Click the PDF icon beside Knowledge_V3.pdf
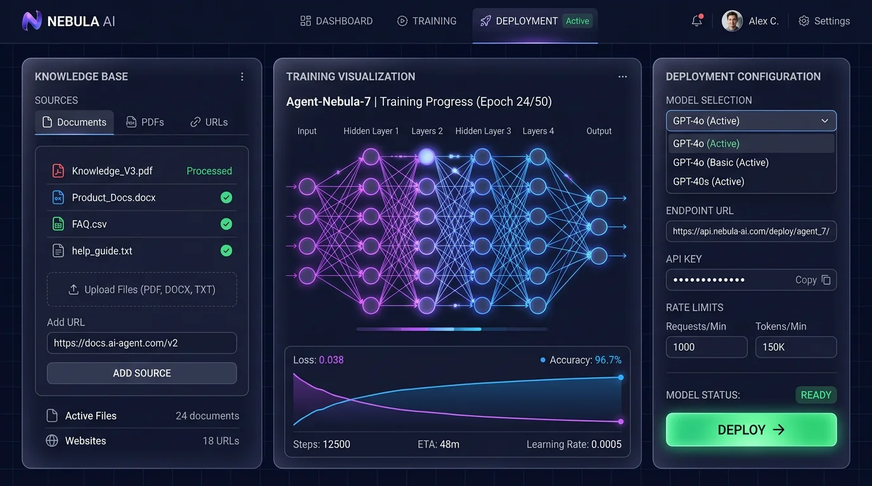The image size is (872, 486). point(58,170)
